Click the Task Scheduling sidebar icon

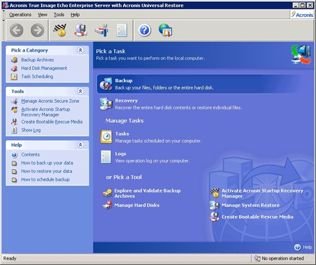coord(14,77)
